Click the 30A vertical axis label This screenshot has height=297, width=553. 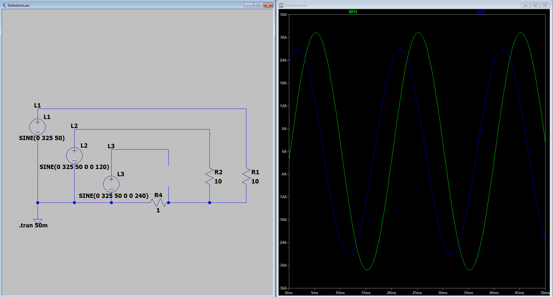click(x=283, y=37)
